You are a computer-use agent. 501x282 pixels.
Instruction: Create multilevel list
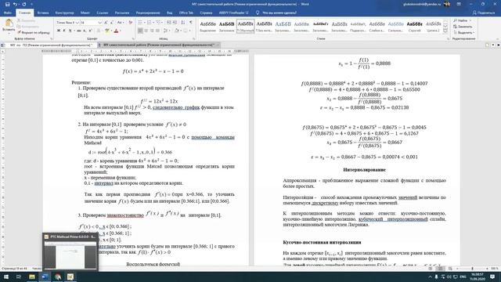[x=159, y=23]
